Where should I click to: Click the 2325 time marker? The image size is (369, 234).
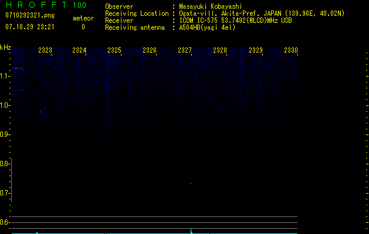pyautogui.click(x=114, y=50)
